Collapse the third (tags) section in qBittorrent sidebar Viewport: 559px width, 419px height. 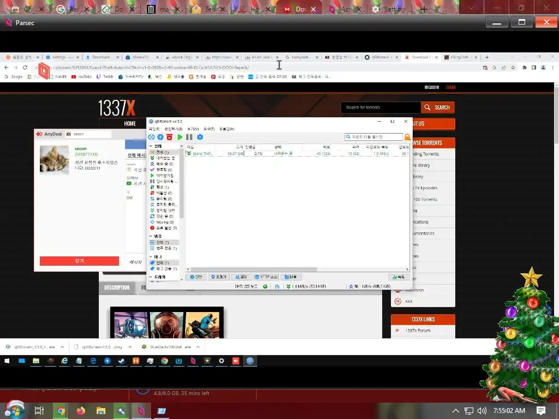[151, 256]
